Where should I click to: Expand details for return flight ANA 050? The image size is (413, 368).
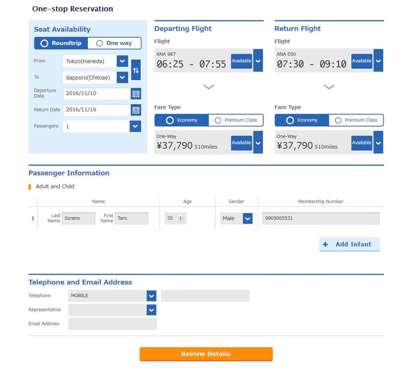click(x=329, y=86)
